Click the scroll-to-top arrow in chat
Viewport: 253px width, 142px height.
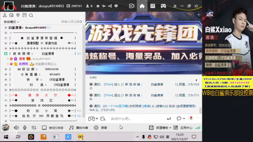(x=196, y=80)
